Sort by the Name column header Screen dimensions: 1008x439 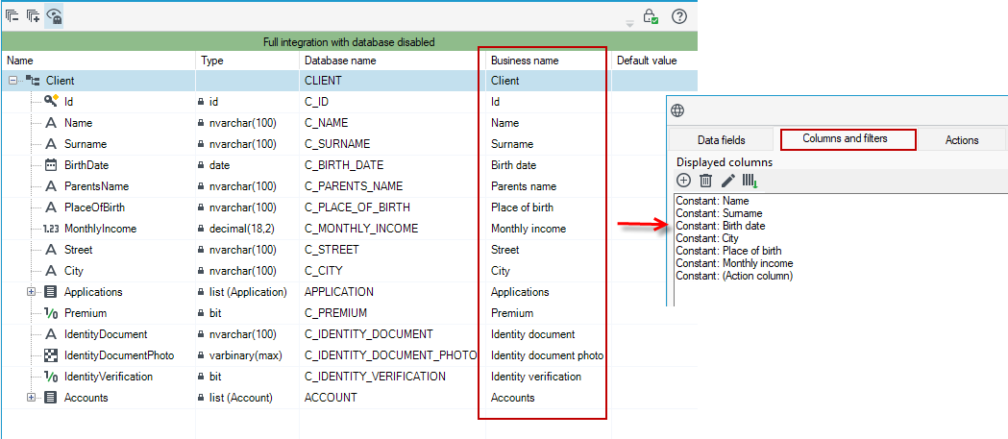(98, 61)
